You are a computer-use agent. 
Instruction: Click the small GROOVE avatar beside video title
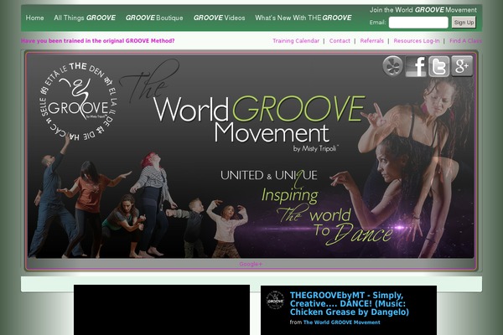tap(275, 300)
